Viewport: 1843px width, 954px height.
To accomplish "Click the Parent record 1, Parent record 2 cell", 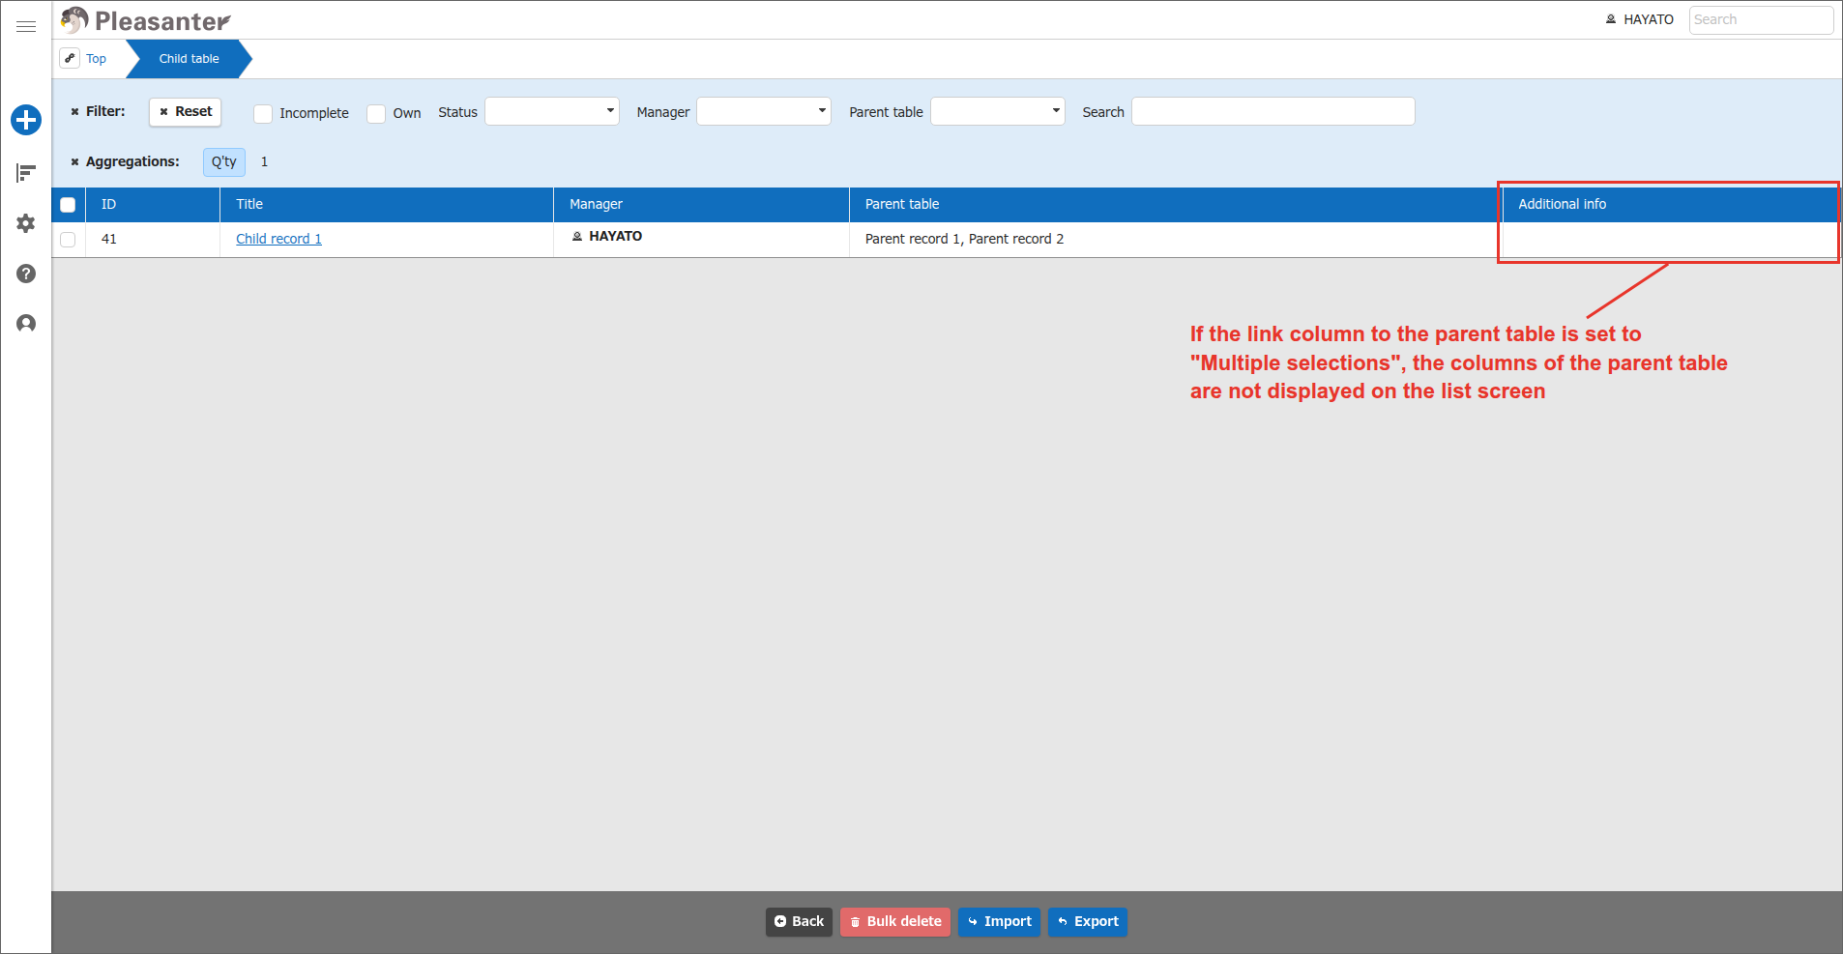I will click(x=1176, y=240).
